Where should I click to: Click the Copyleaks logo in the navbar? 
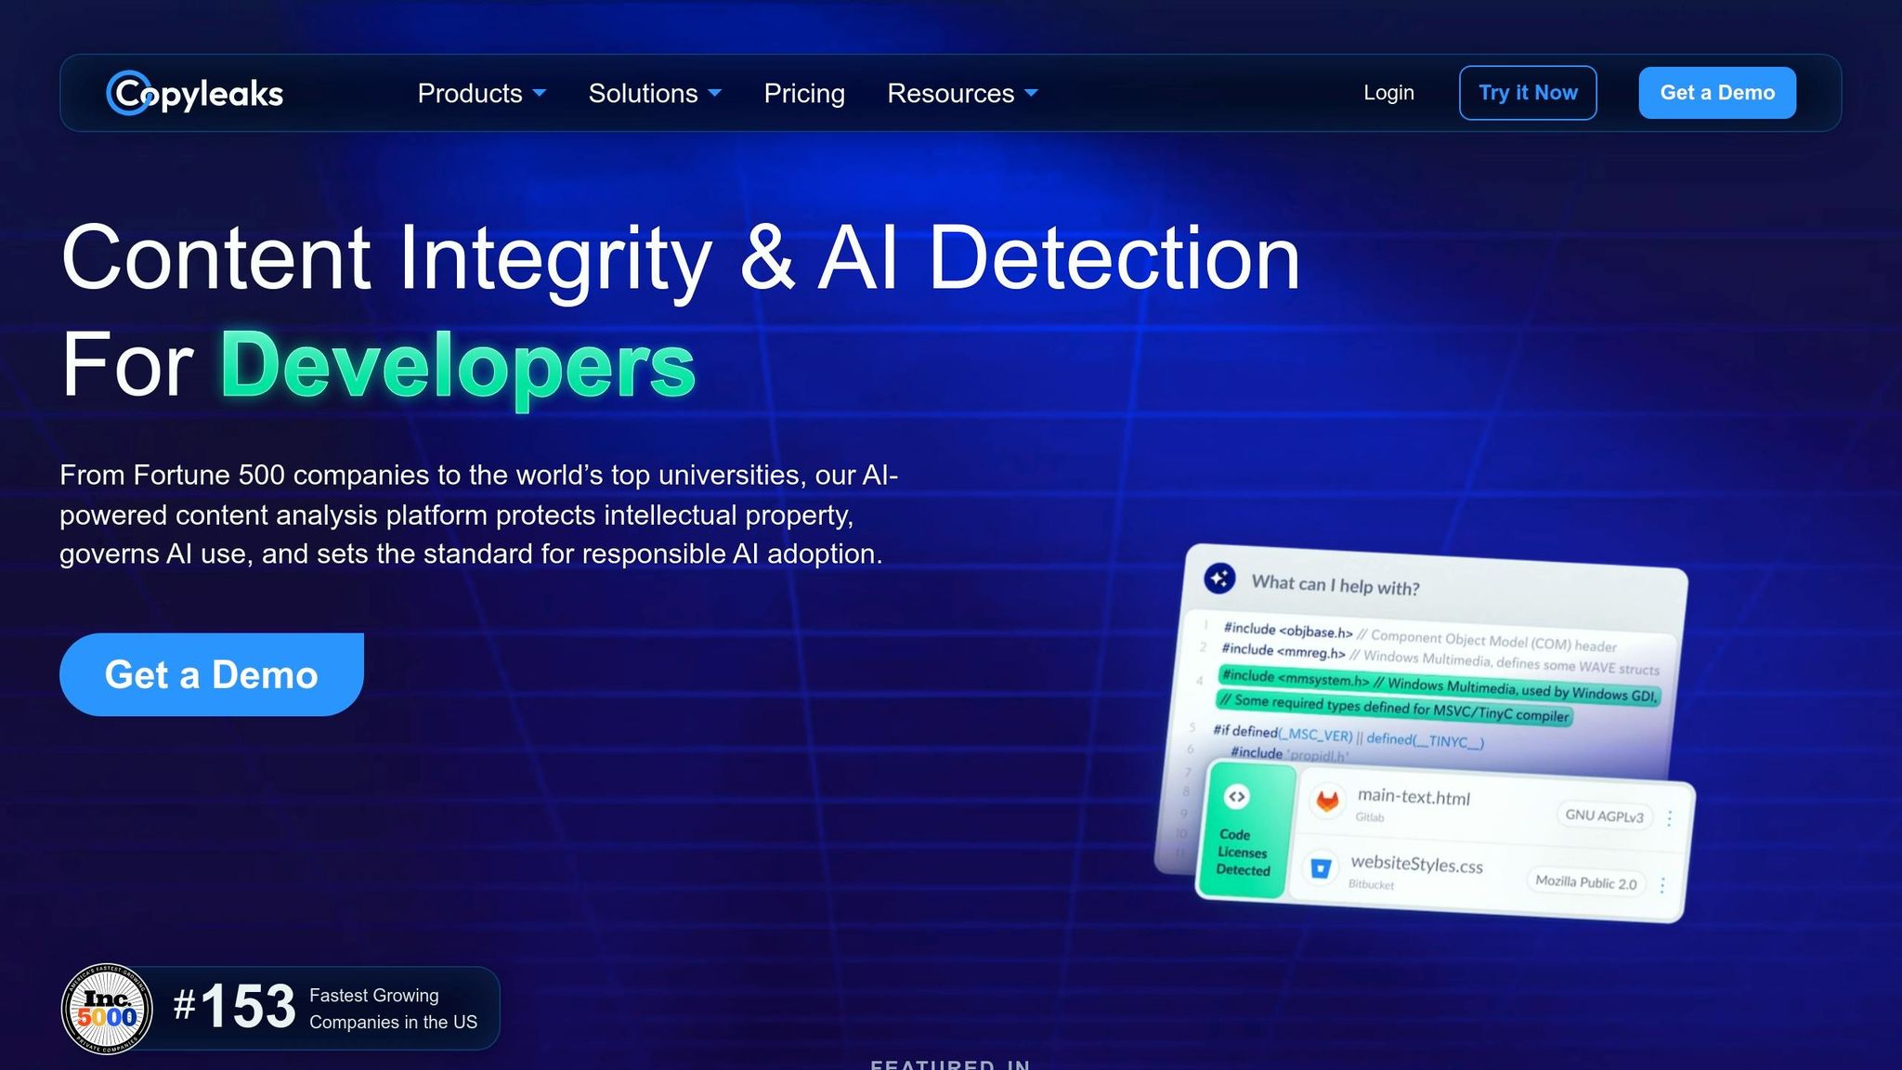(x=194, y=93)
